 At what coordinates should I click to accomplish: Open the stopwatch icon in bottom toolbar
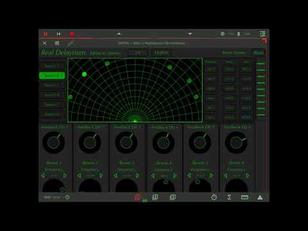click(x=214, y=197)
